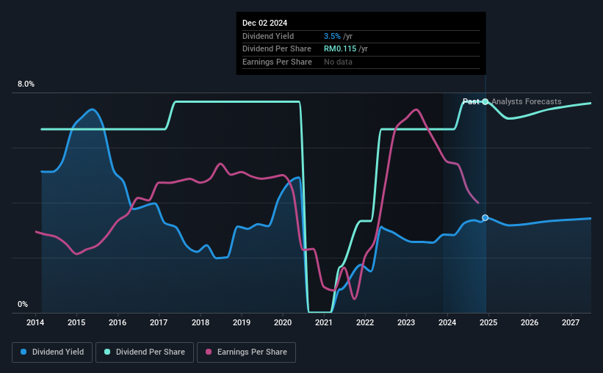Image resolution: width=603 pixels, height=373 pixels.
Task: Select the 2021 x-axis label
Action: (x=324, y=322)
